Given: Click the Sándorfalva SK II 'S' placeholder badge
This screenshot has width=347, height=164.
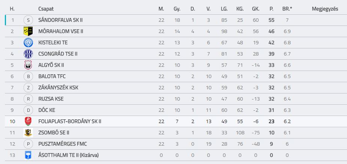Looking at the screenshot, I should [x=28, y=20].
